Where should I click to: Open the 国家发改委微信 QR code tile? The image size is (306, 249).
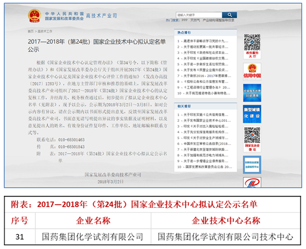tap(252, 139)
